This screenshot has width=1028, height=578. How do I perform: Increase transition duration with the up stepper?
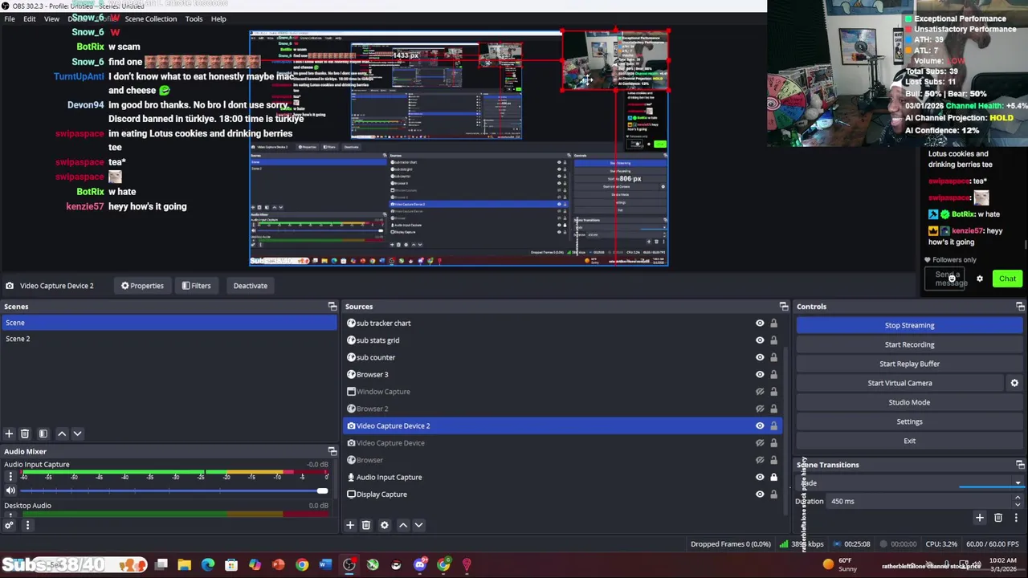pos(1018,498)
